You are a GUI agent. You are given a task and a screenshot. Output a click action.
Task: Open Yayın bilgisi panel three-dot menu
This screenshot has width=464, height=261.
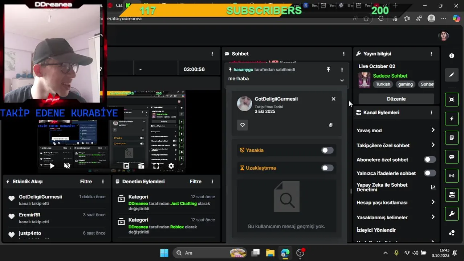tap(431, 54)
